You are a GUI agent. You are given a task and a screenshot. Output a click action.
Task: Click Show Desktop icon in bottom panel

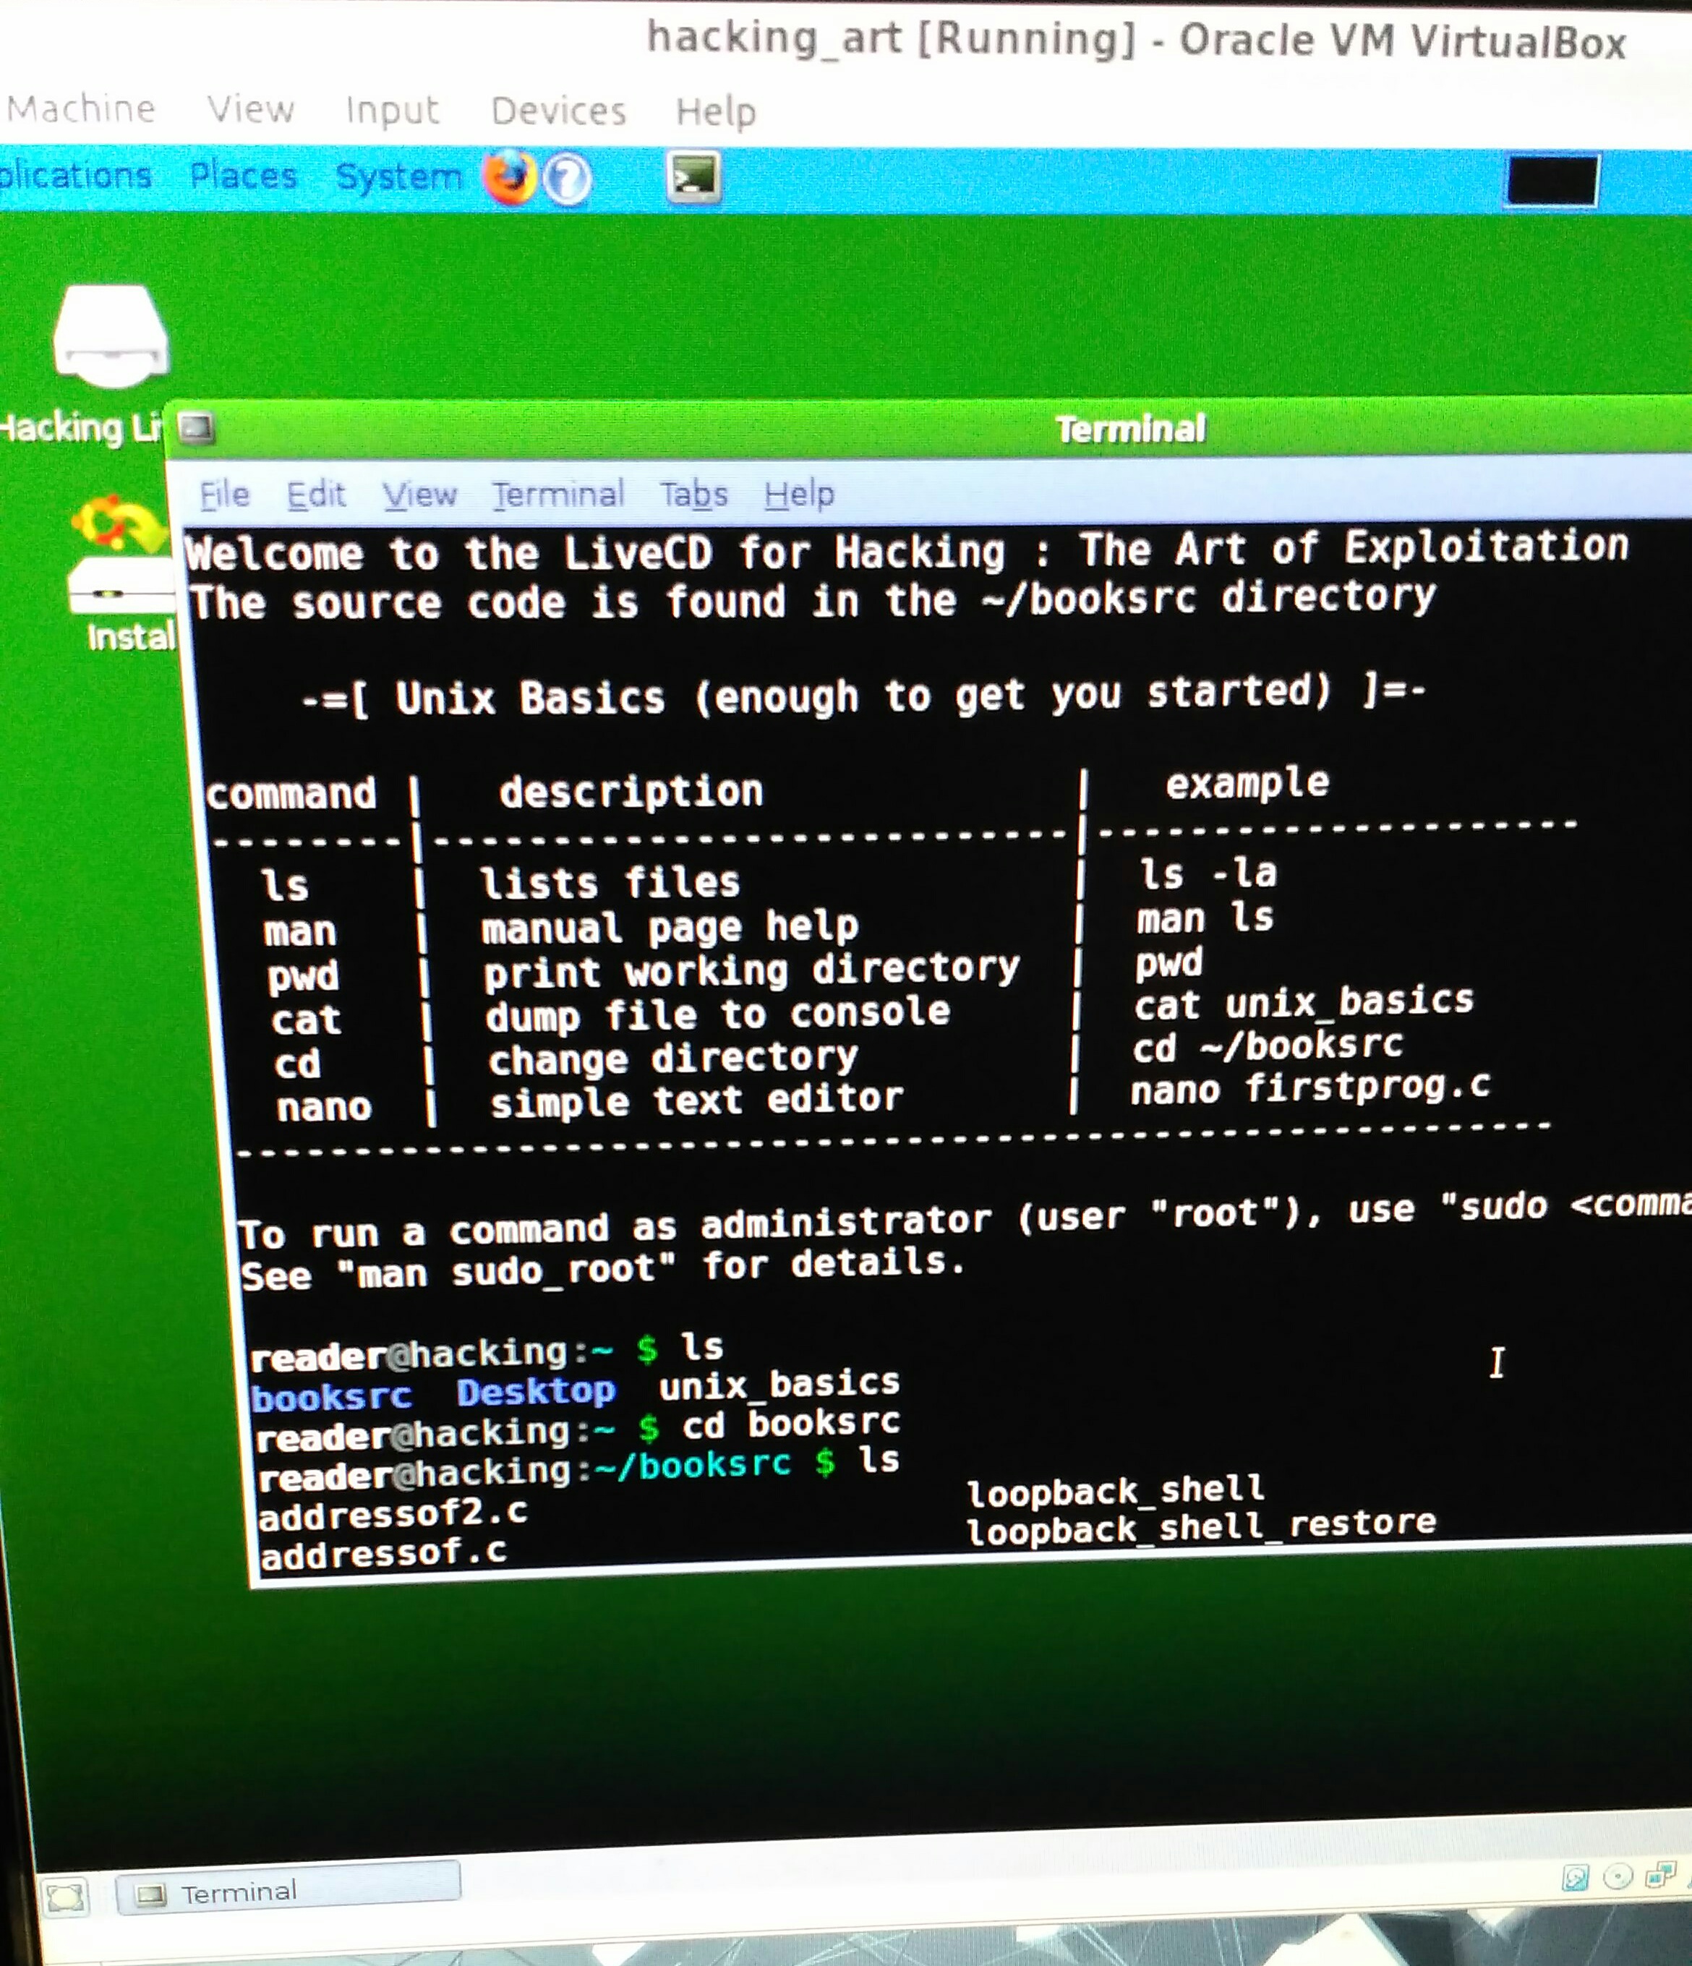click(66, 1898)
